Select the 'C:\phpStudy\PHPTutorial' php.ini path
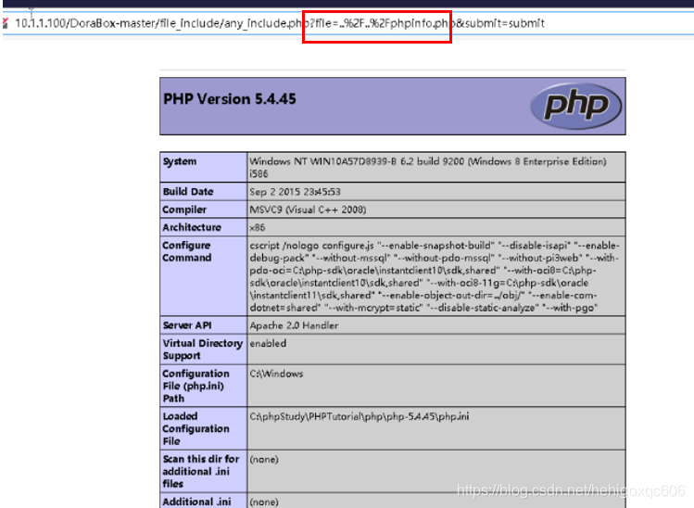Image resolution: width=694 pixels, height=508 pixels. click(359, 416)
